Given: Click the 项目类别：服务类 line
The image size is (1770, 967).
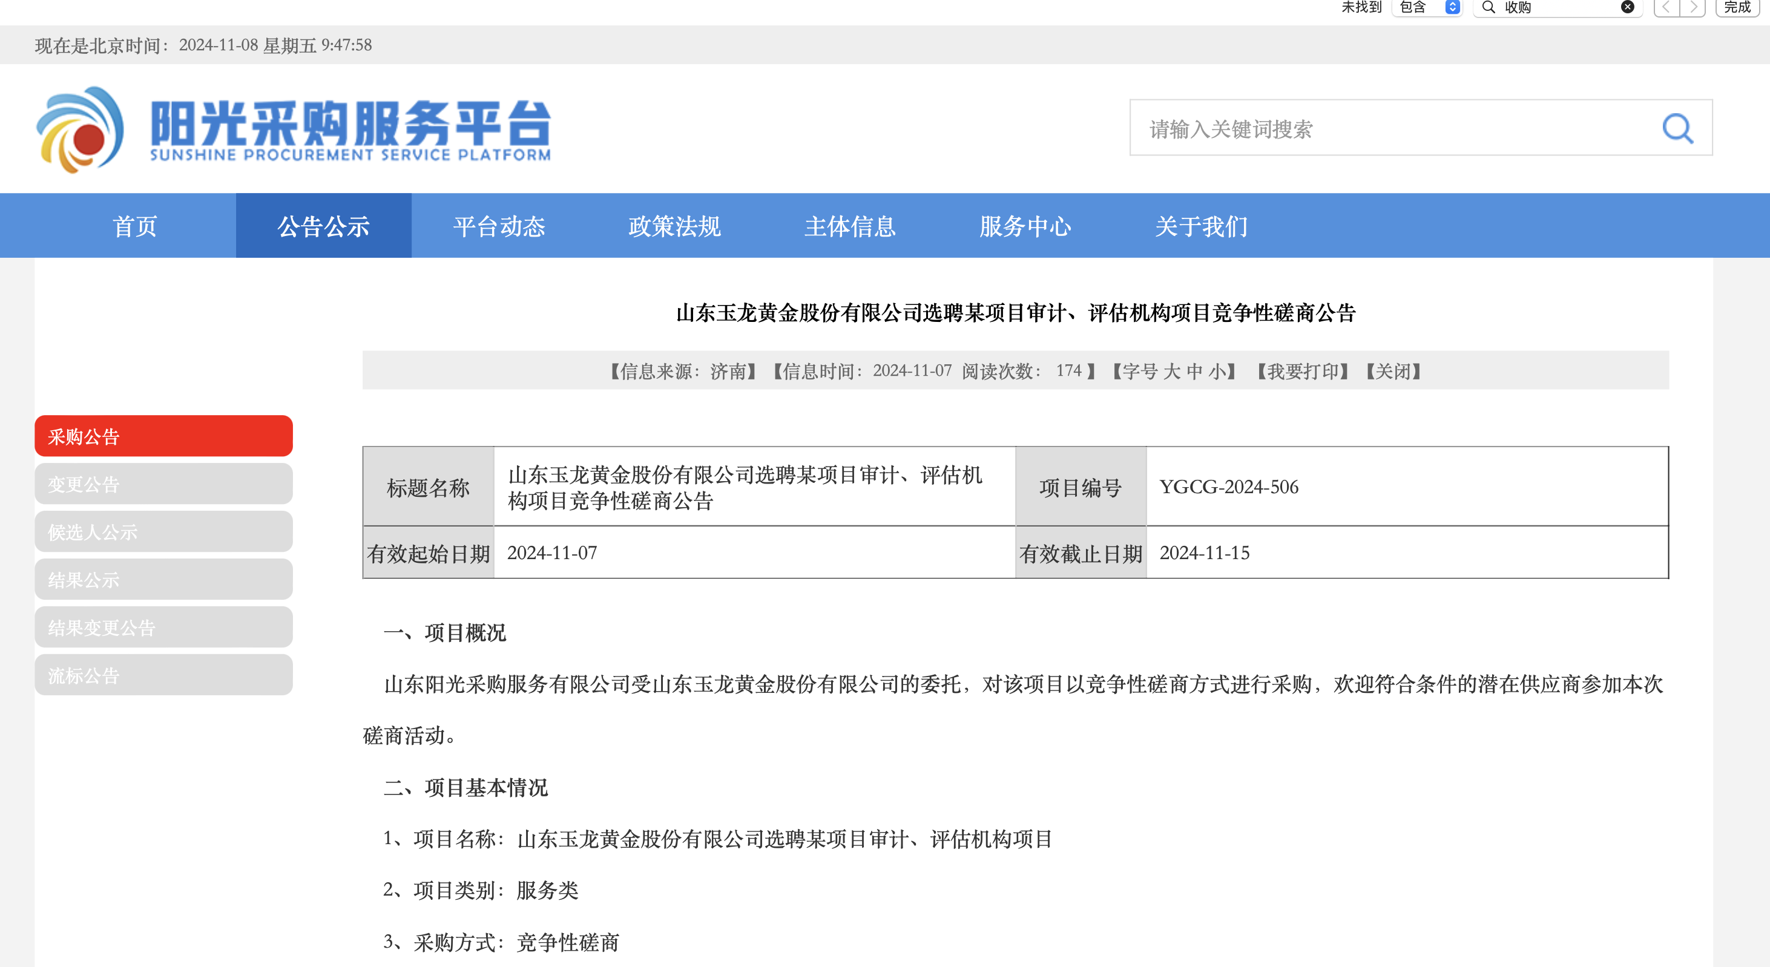Looking at the screenshot, I should [x=480, y=890].
